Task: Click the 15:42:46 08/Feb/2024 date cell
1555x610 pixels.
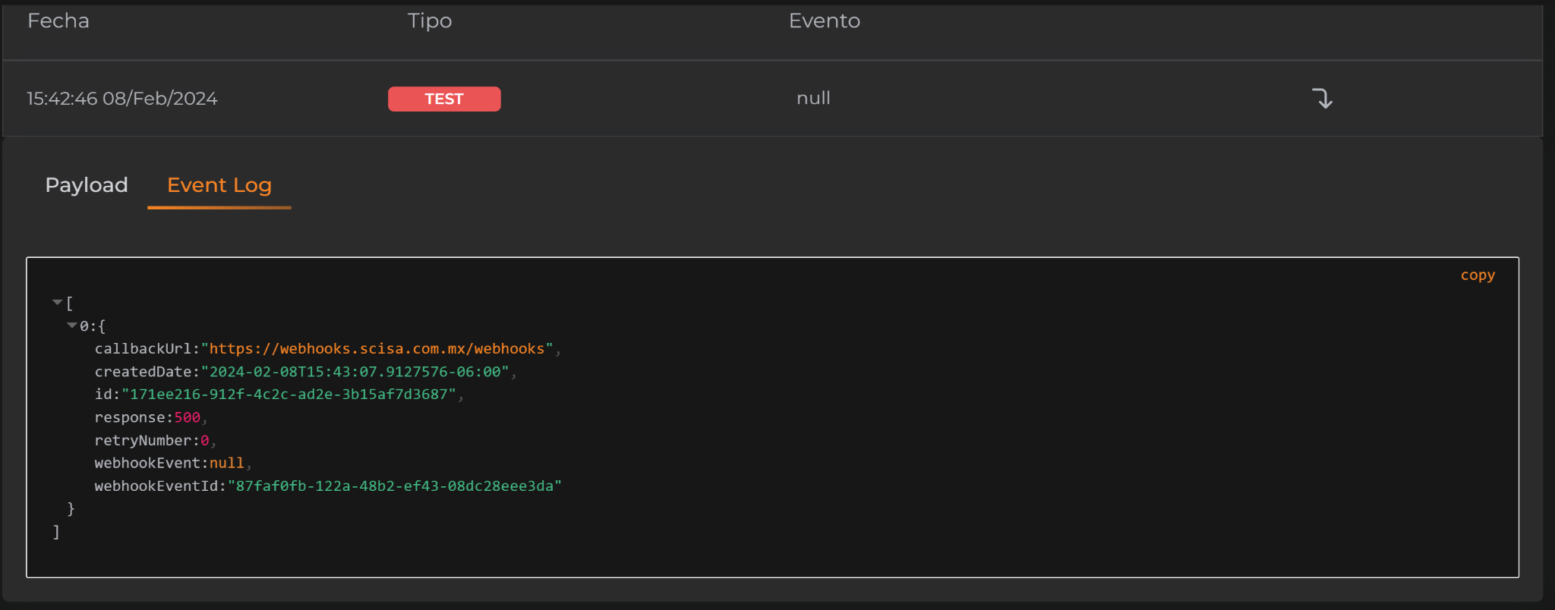Action: [122, 99]
